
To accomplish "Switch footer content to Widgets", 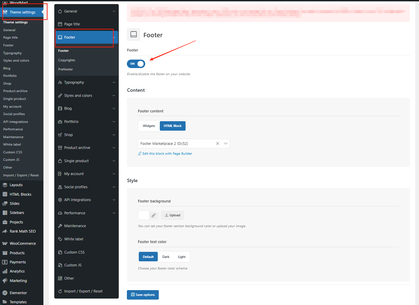I will point(149,126).
